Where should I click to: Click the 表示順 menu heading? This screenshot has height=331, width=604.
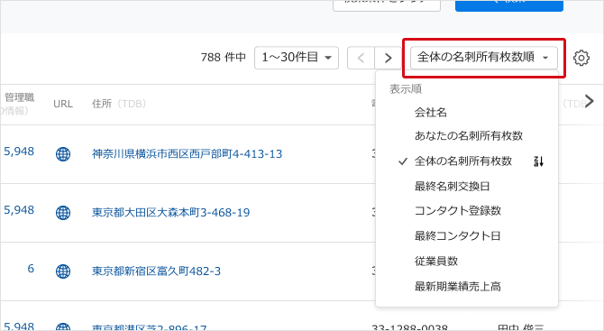point(406,89)
